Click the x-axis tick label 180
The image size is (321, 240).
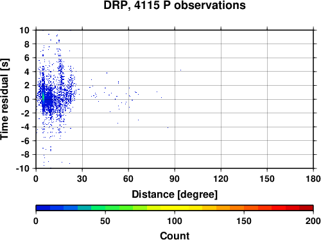coord(313,179)
